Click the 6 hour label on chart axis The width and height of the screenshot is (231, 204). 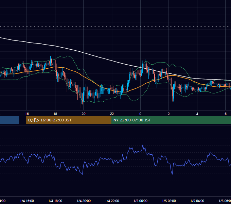pyautogui.click(x=226, y=114)
